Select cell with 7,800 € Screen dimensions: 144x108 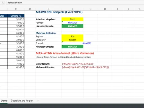pyautogui.click(x=16, y=23)
